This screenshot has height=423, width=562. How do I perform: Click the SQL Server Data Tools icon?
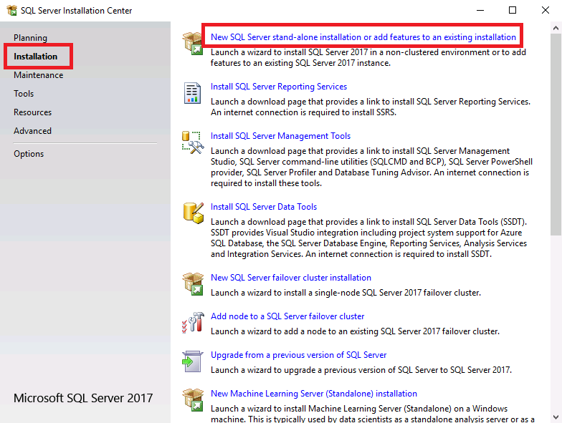pos(193,213)
